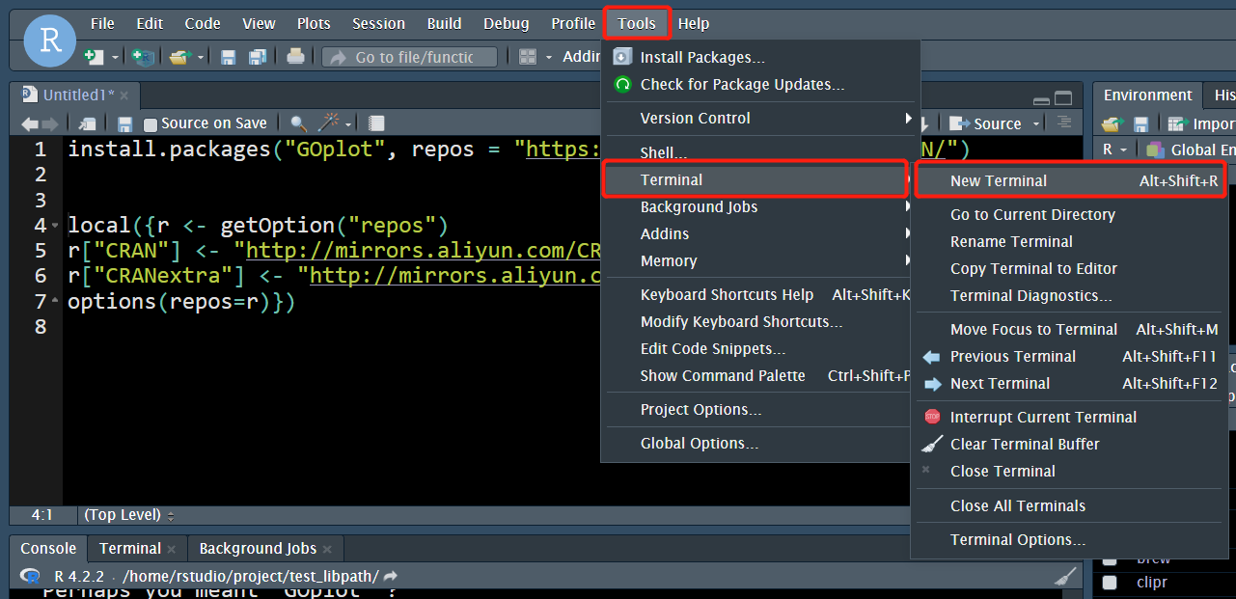The image size is (1236, 599).
Task: Click the Save All documents icon
Action: click(257, 58)
